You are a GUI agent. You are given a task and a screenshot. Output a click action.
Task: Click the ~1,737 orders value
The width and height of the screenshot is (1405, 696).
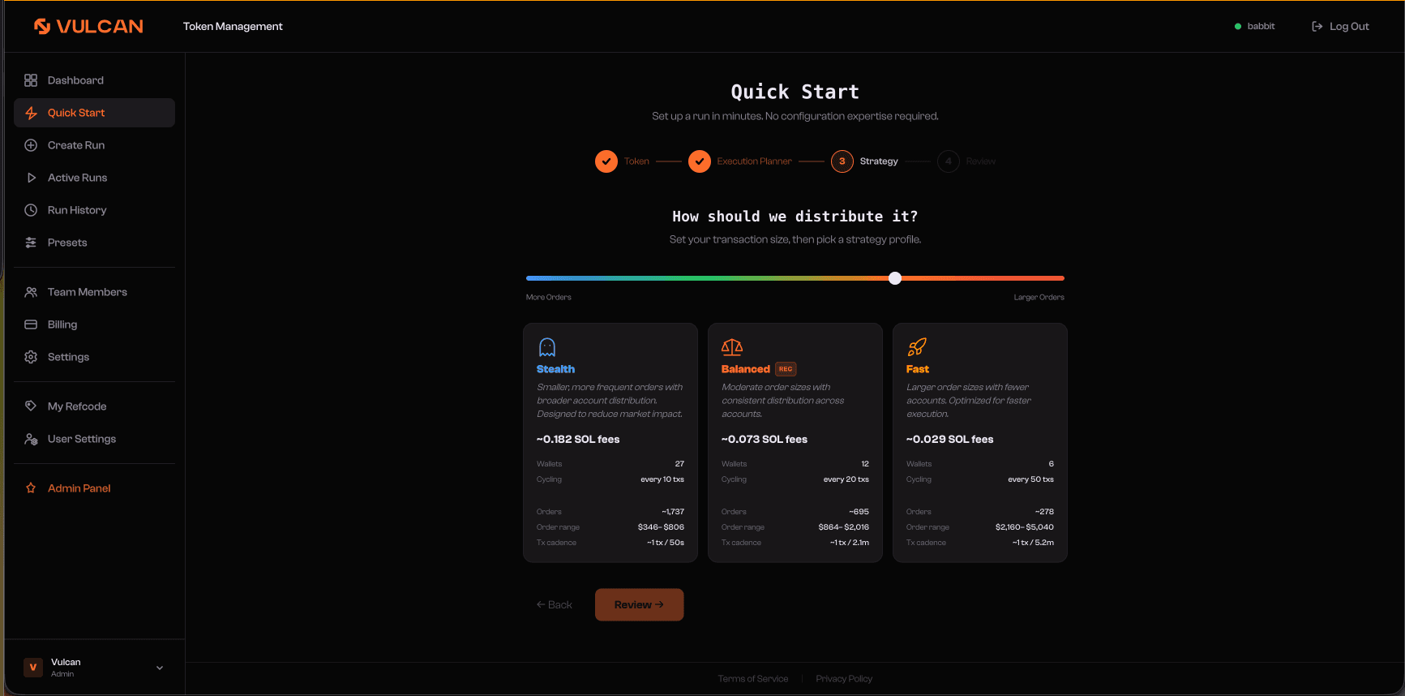pos(673,512)
